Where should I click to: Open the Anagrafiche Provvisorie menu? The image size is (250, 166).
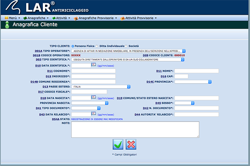coord(95,18)
